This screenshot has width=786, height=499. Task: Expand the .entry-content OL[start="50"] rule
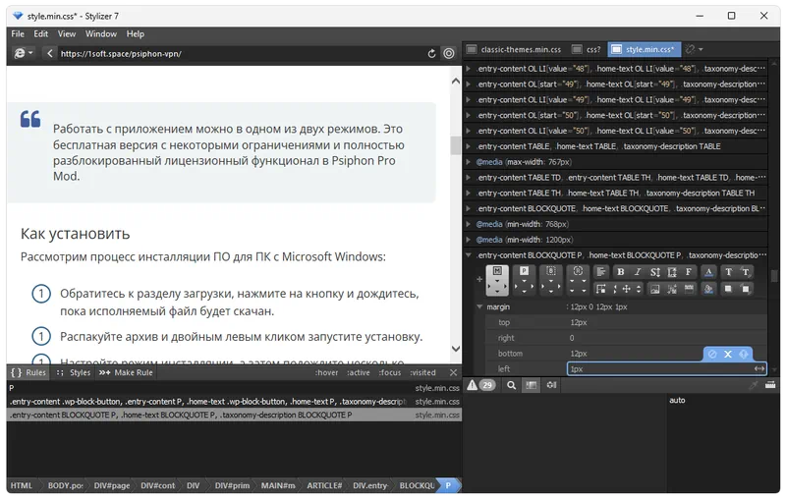point(469,115)
